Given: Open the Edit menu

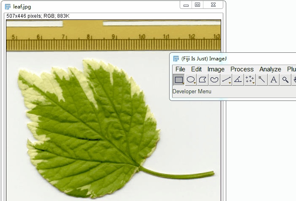Looking at the screenshot, I should point(196,69).
